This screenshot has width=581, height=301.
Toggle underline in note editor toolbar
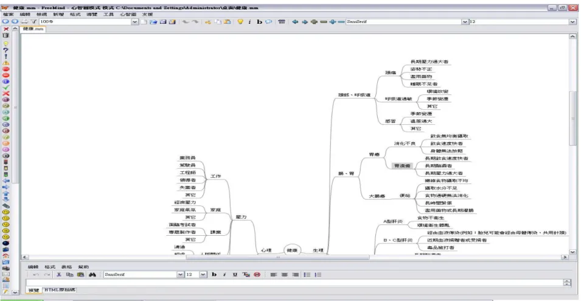(x=235, y=275)
